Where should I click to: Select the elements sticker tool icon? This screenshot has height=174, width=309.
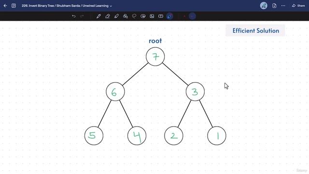[143, 16]
